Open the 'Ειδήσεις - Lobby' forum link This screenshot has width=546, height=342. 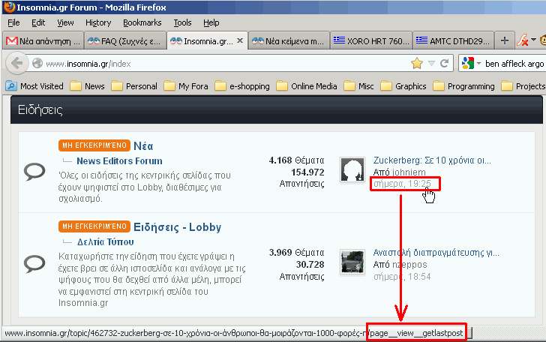tap(177, 227)
